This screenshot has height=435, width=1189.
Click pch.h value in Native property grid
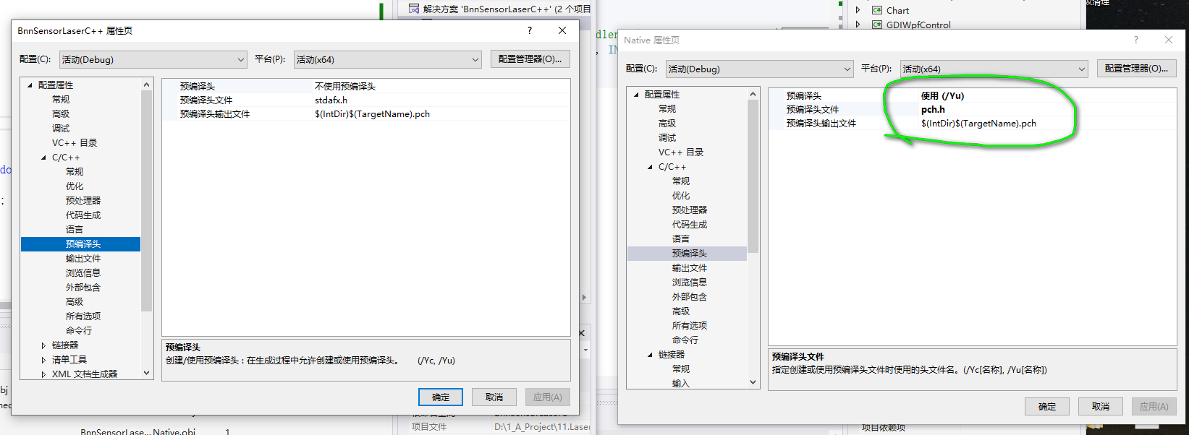click(933, 110)
